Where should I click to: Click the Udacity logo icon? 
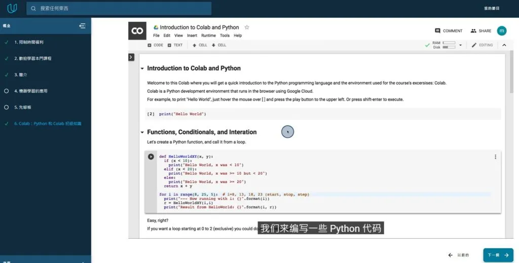pyautogui.click(x=12, y=8)
